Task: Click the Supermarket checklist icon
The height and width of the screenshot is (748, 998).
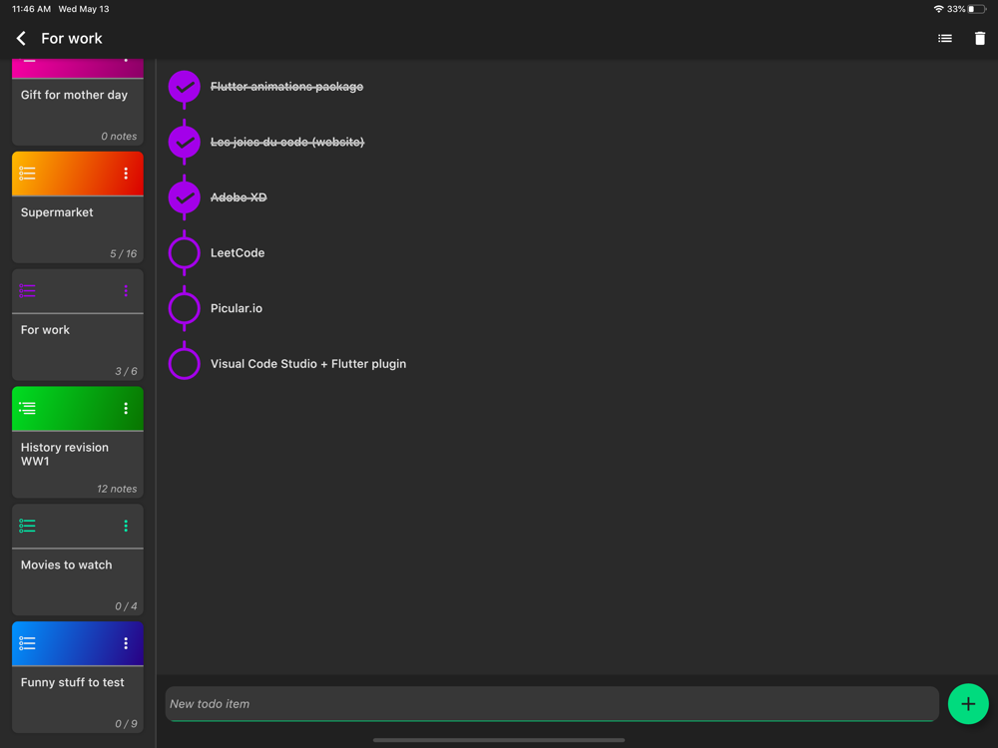Action: pyautogui.click(x=27, y=174)
